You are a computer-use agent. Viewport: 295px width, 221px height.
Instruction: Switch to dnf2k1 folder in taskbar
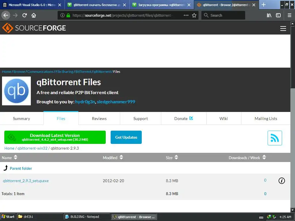[x=40, y=217]
